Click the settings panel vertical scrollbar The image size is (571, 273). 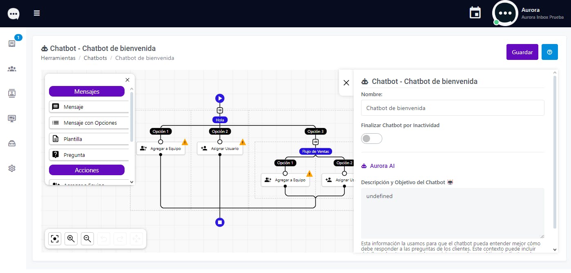555,152
